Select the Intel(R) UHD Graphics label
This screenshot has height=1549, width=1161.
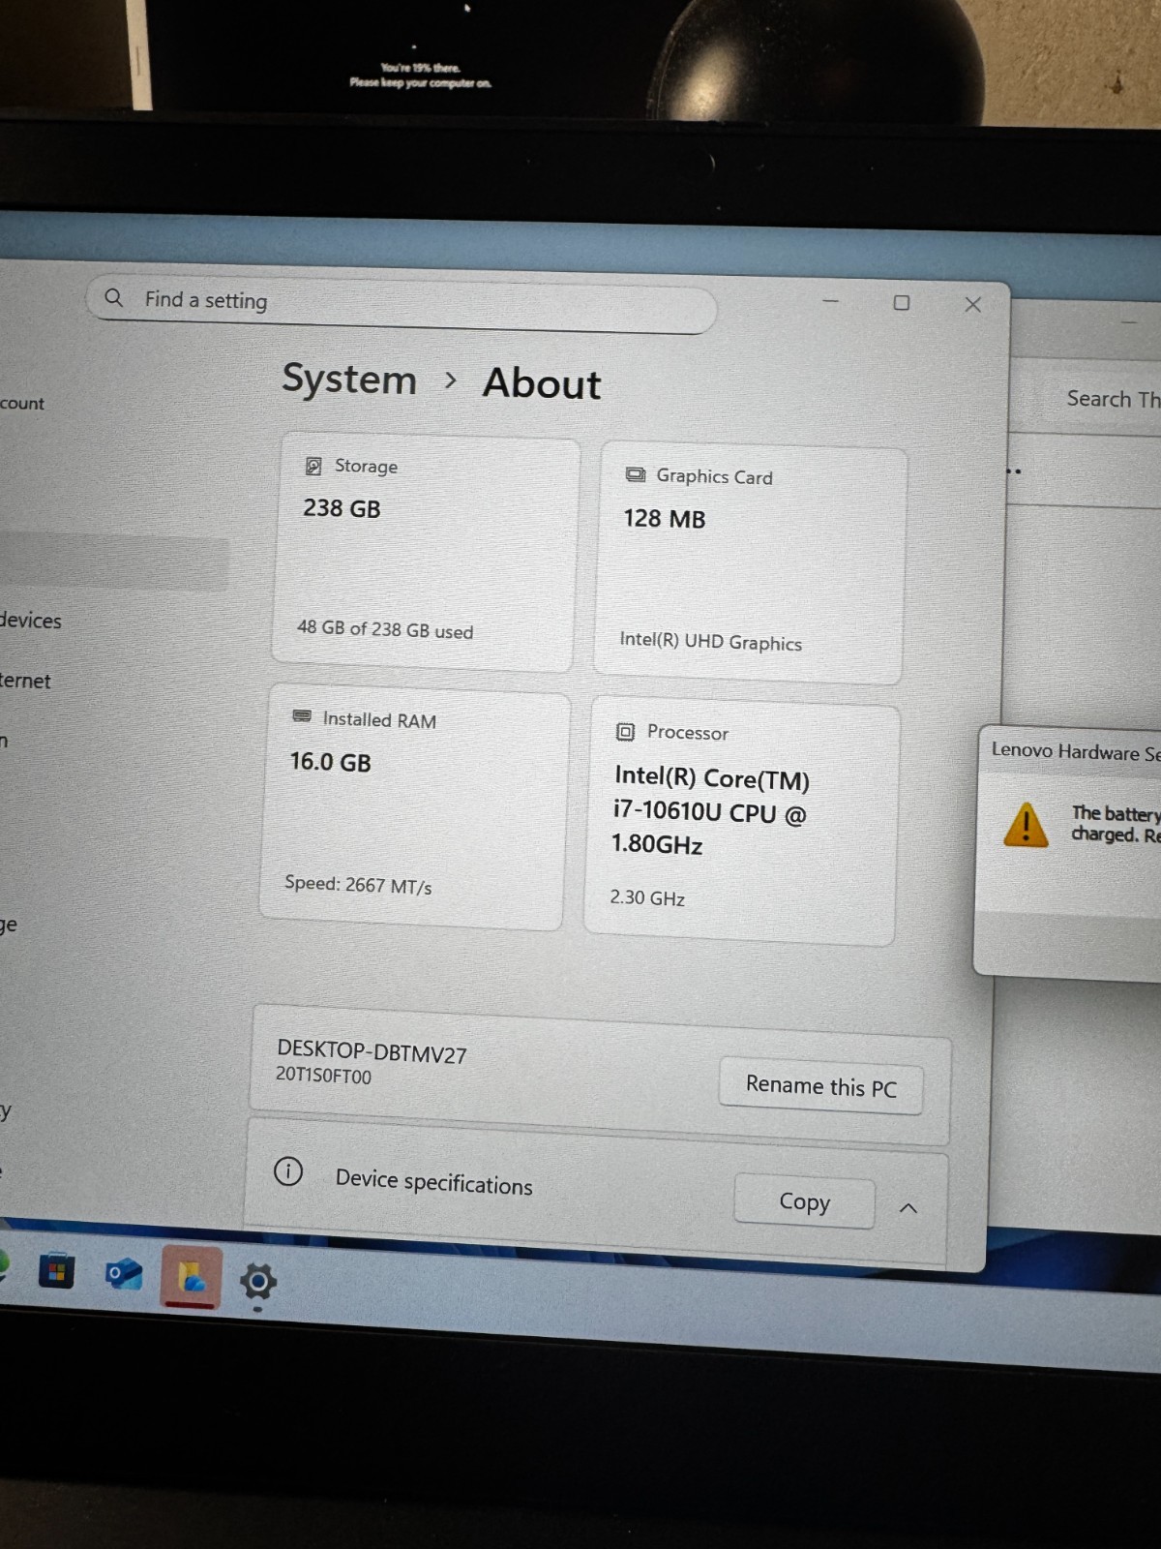pos(711,642)
